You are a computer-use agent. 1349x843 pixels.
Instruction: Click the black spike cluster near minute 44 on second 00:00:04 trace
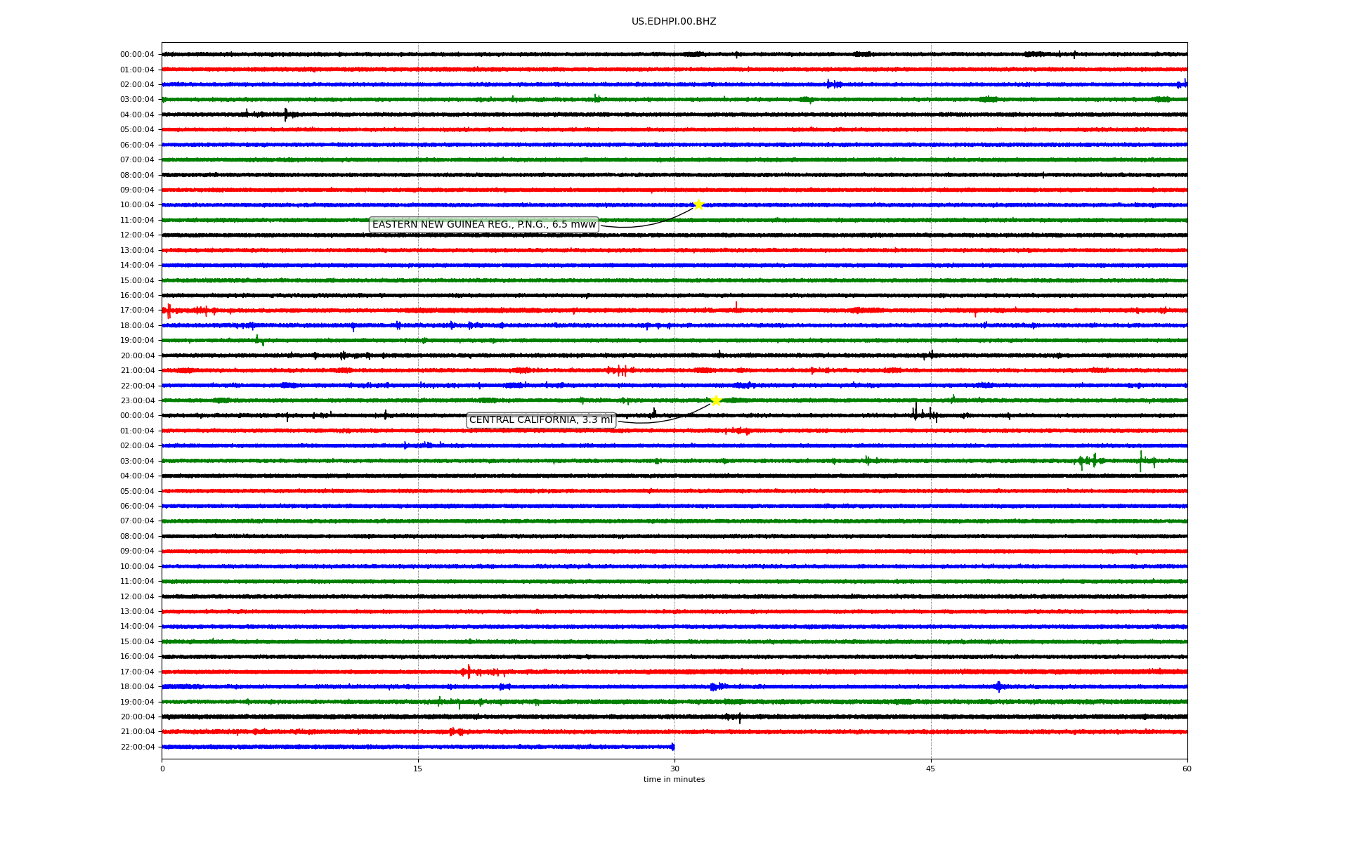click(915, 412)
